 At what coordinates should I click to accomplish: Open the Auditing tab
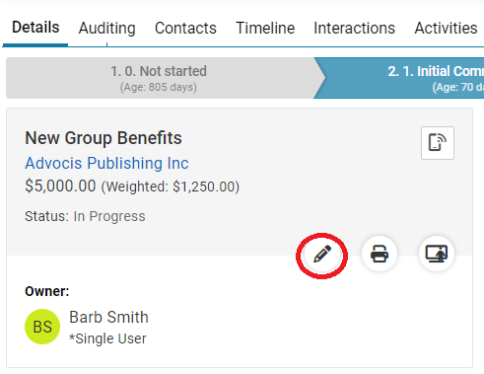(x=107, y=29)
